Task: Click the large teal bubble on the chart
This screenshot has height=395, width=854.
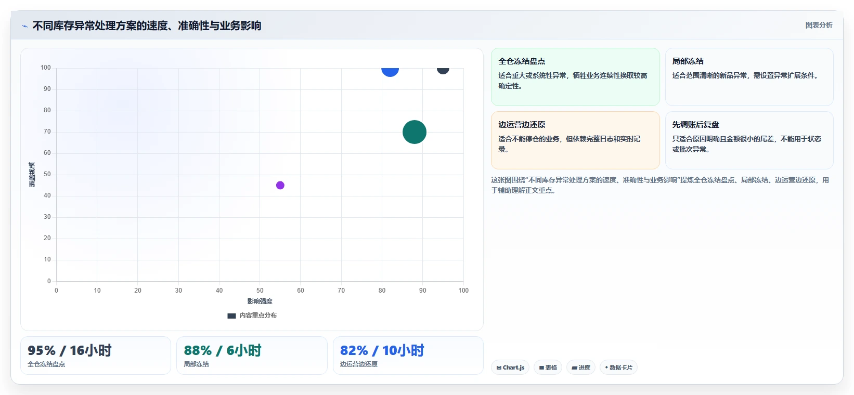Action: point(415,132)
